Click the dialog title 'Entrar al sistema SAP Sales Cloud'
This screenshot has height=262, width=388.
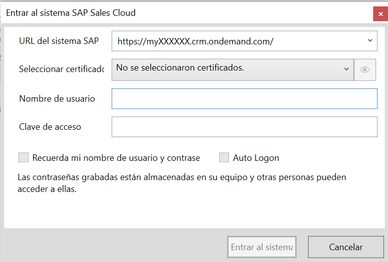(71, 13)
